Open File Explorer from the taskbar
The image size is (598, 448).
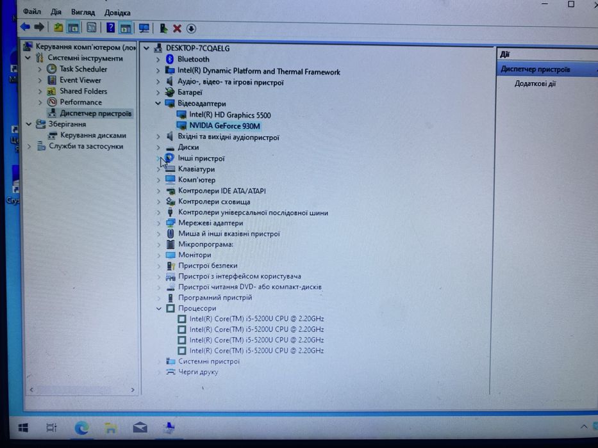point(111,428)
